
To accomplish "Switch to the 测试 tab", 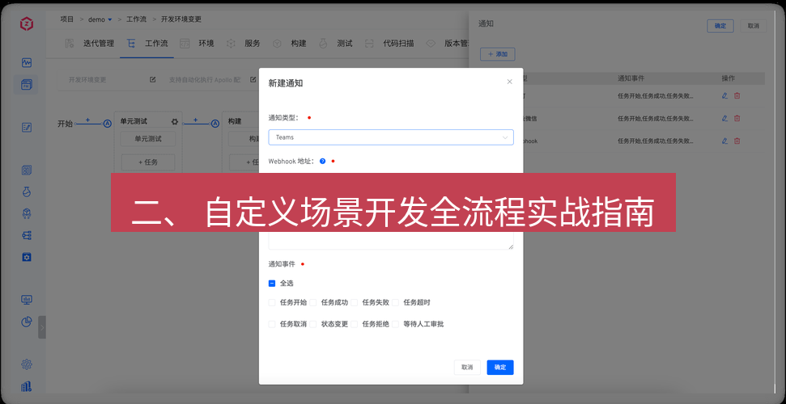I will click(x=335, y=44).
